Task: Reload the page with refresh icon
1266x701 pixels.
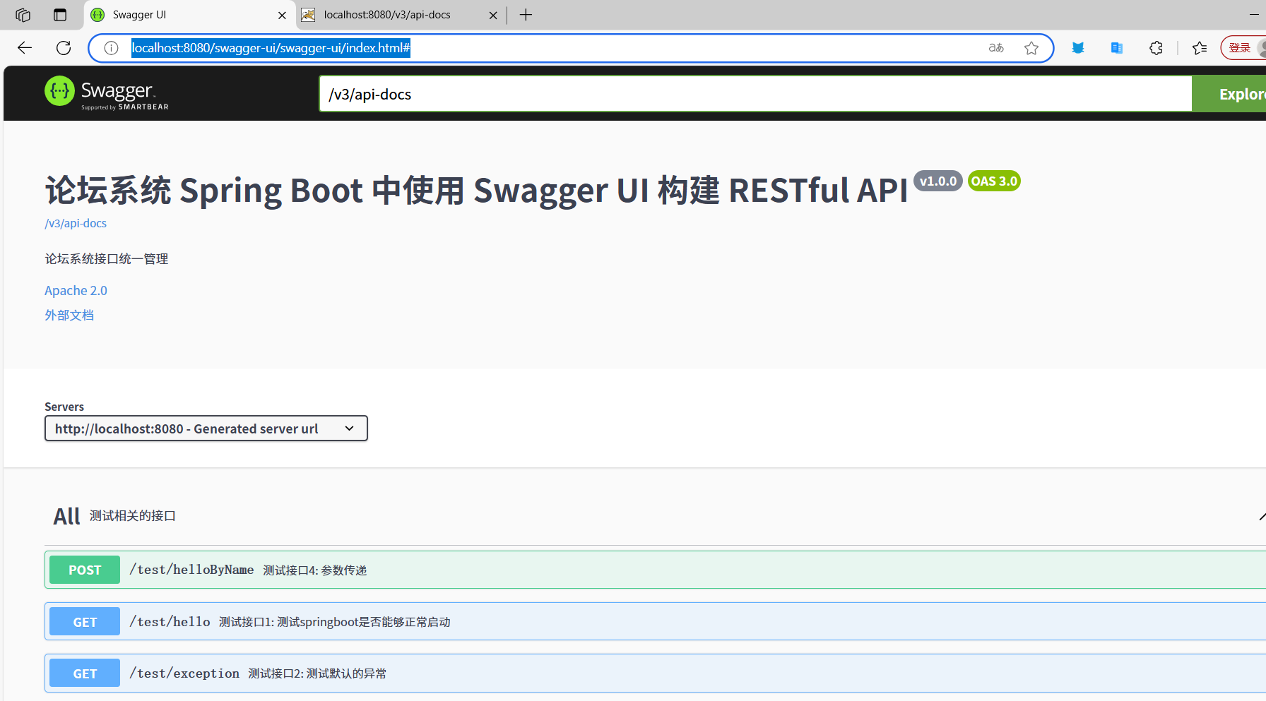Action: pyautogui.click(x=64, y=48)
